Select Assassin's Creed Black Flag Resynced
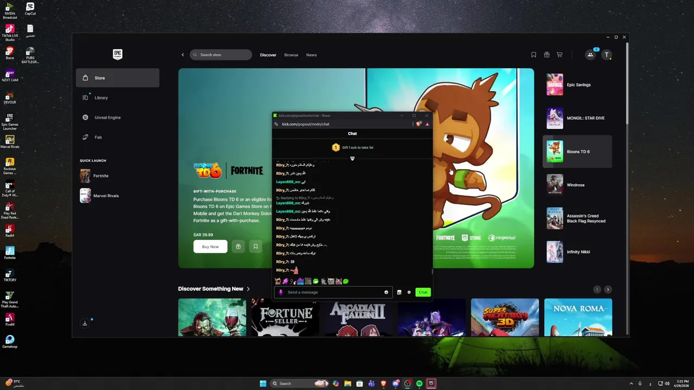The width and height of the screenshot is (694, 390). pyautogui.click(x=577, y=218)
